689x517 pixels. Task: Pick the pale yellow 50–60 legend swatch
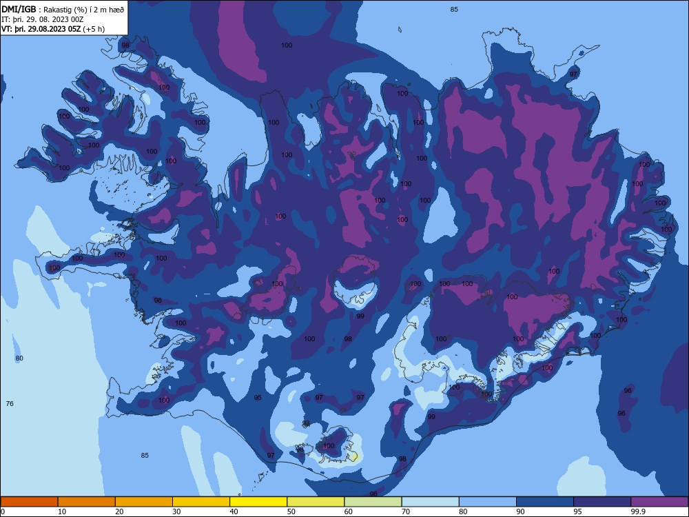(316, 502)
